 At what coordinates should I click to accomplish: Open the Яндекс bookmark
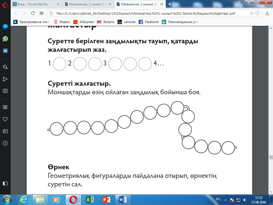point(62,22)
